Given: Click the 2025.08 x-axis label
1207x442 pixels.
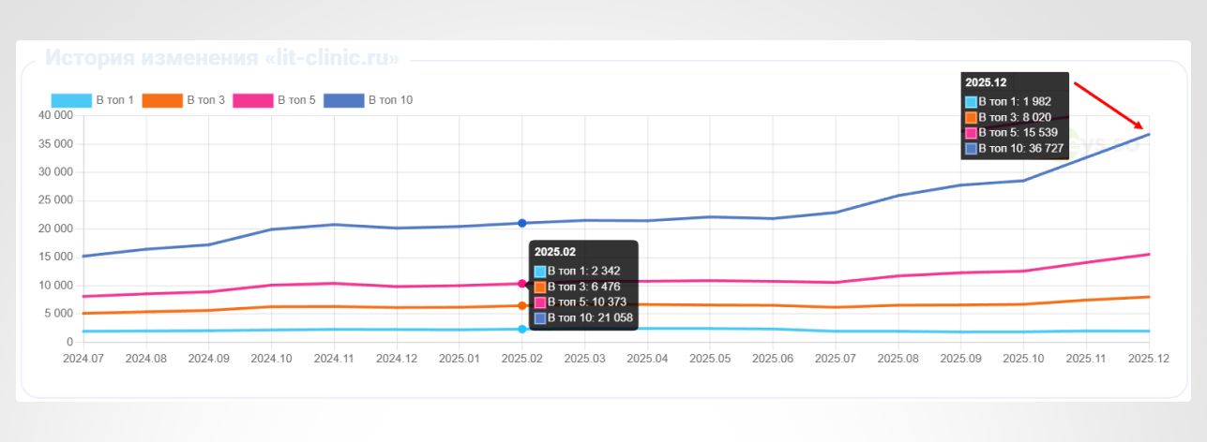Looking at the screenshot, I should [898, 358].
